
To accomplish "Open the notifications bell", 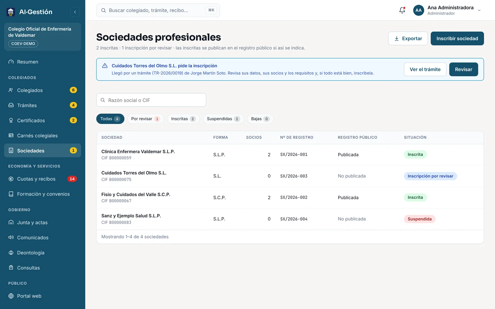I will (402, 10).
